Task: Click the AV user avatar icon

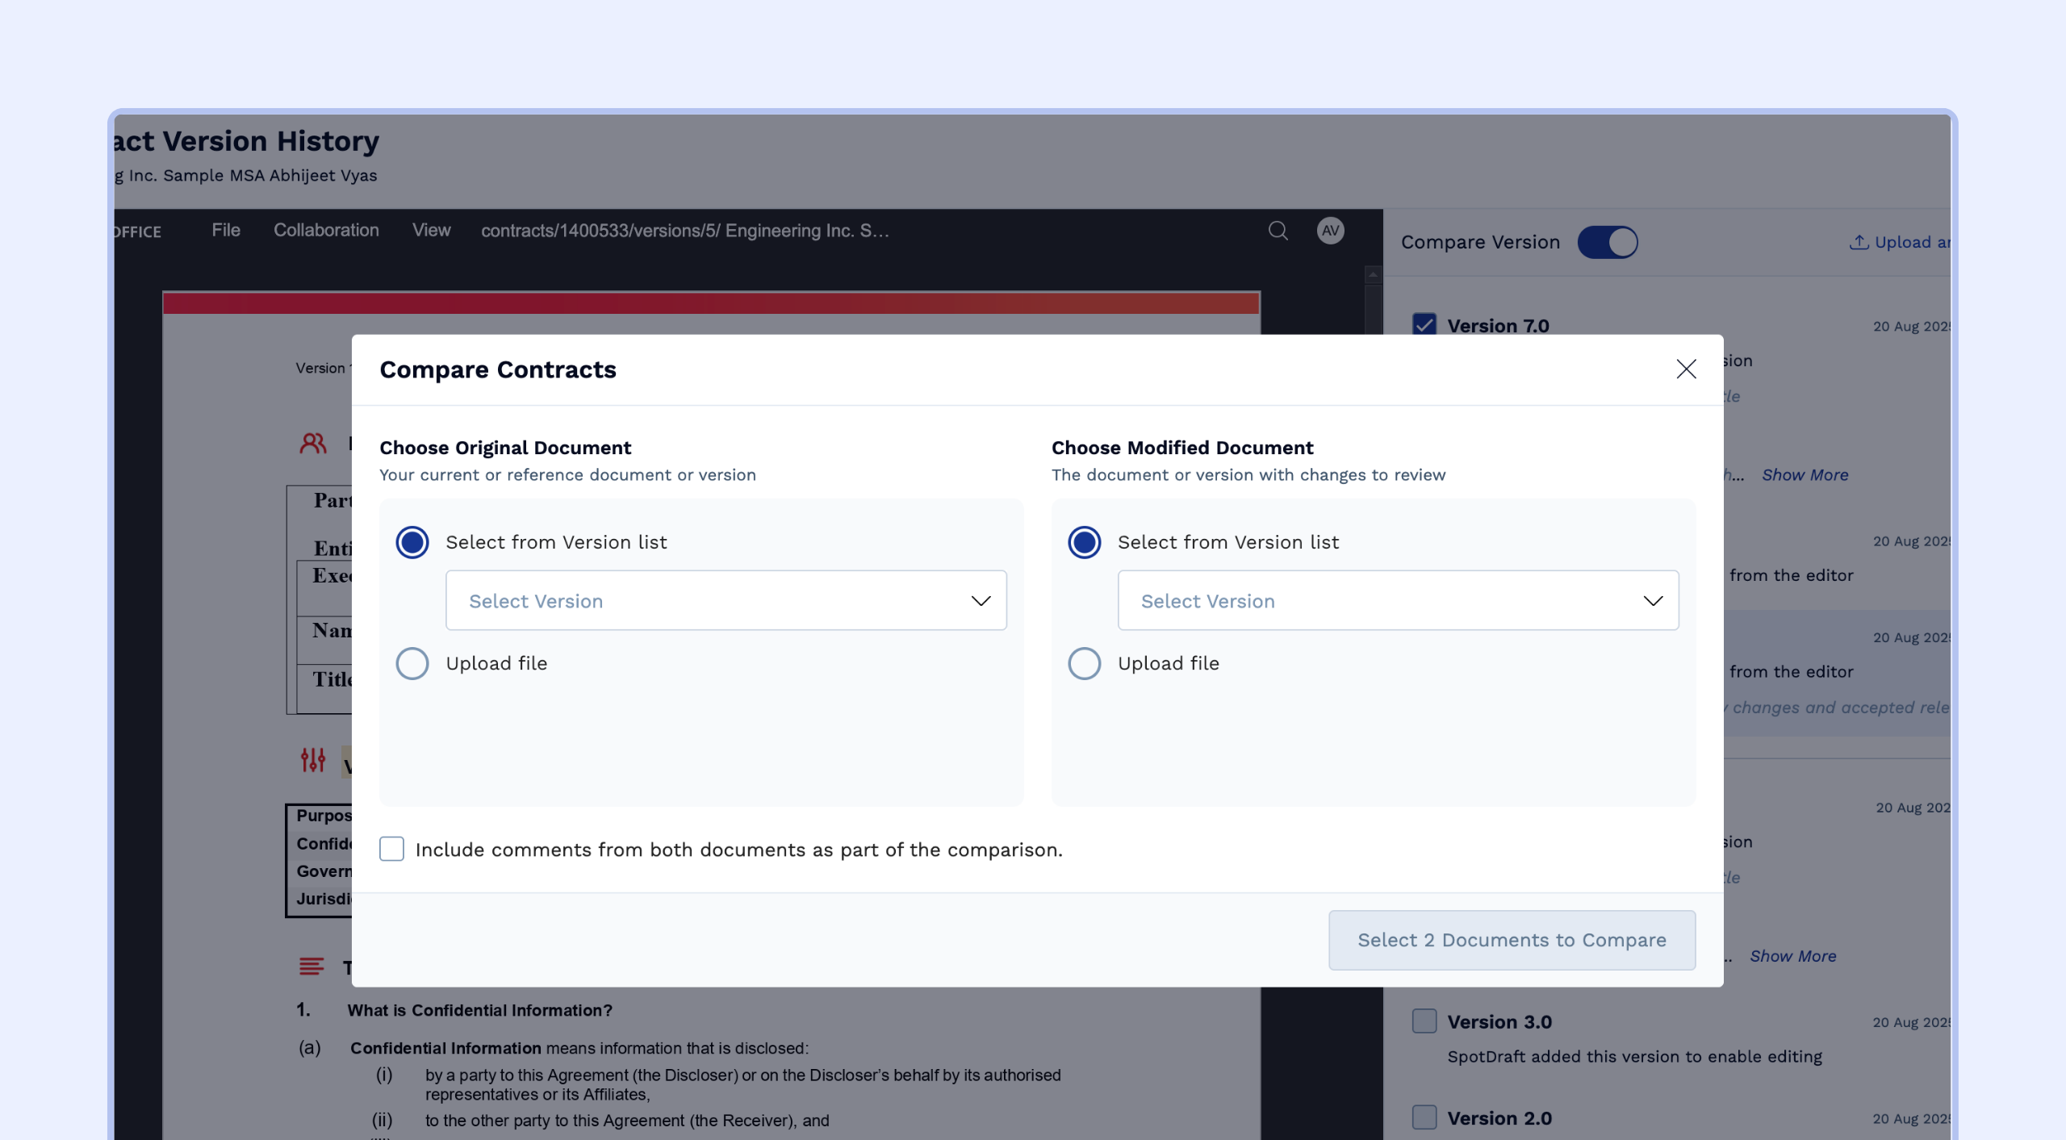Action: point(1330,231)
